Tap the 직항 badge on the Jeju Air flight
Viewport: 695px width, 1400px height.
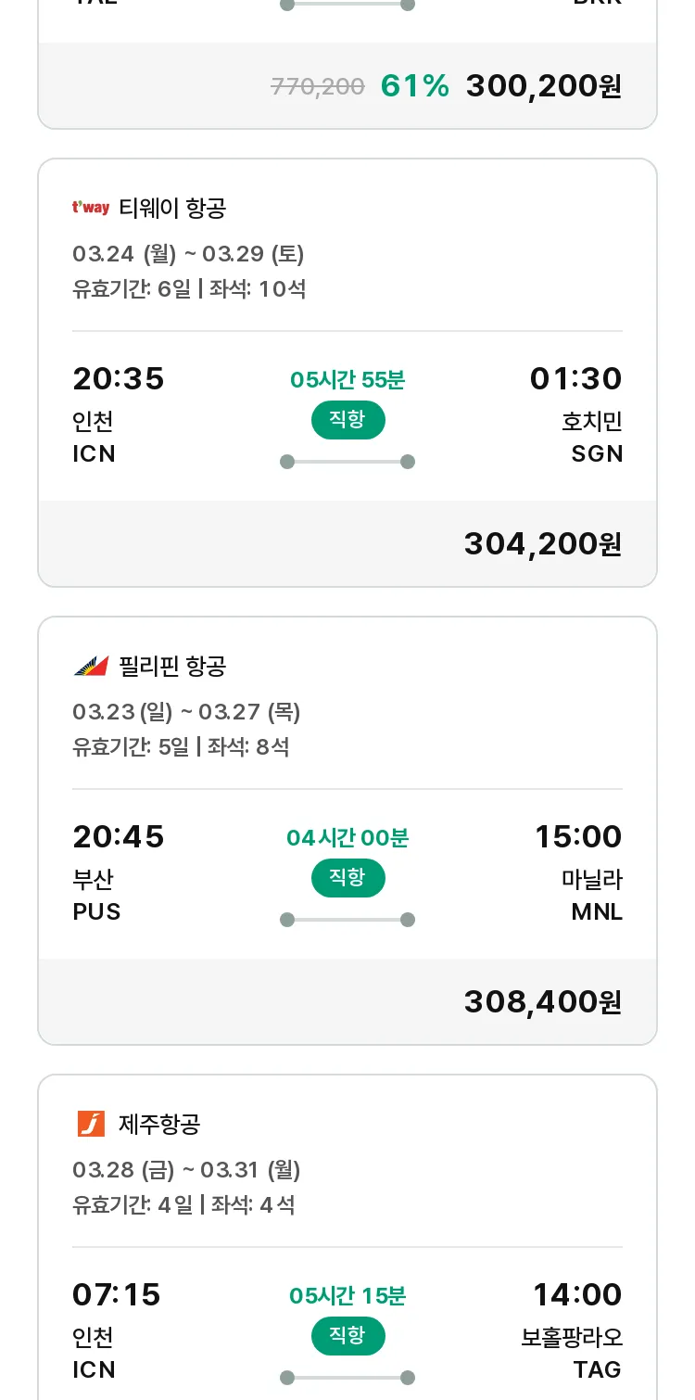click(x=347, y=1336)
